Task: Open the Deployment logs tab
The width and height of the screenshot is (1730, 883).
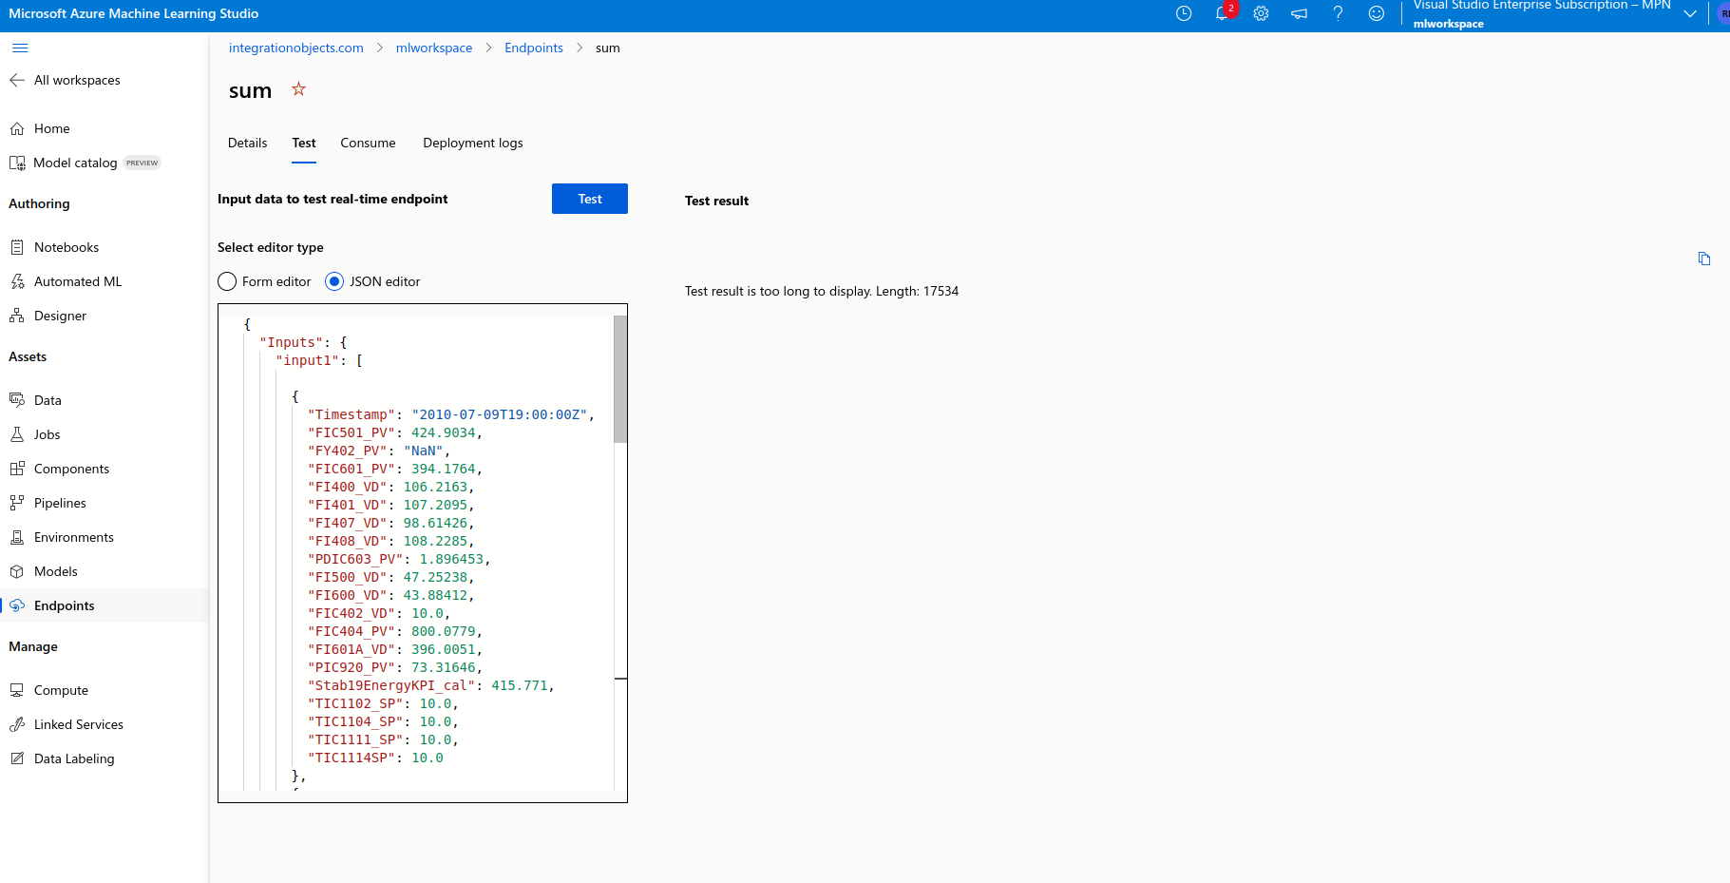Action: [472, 143]
